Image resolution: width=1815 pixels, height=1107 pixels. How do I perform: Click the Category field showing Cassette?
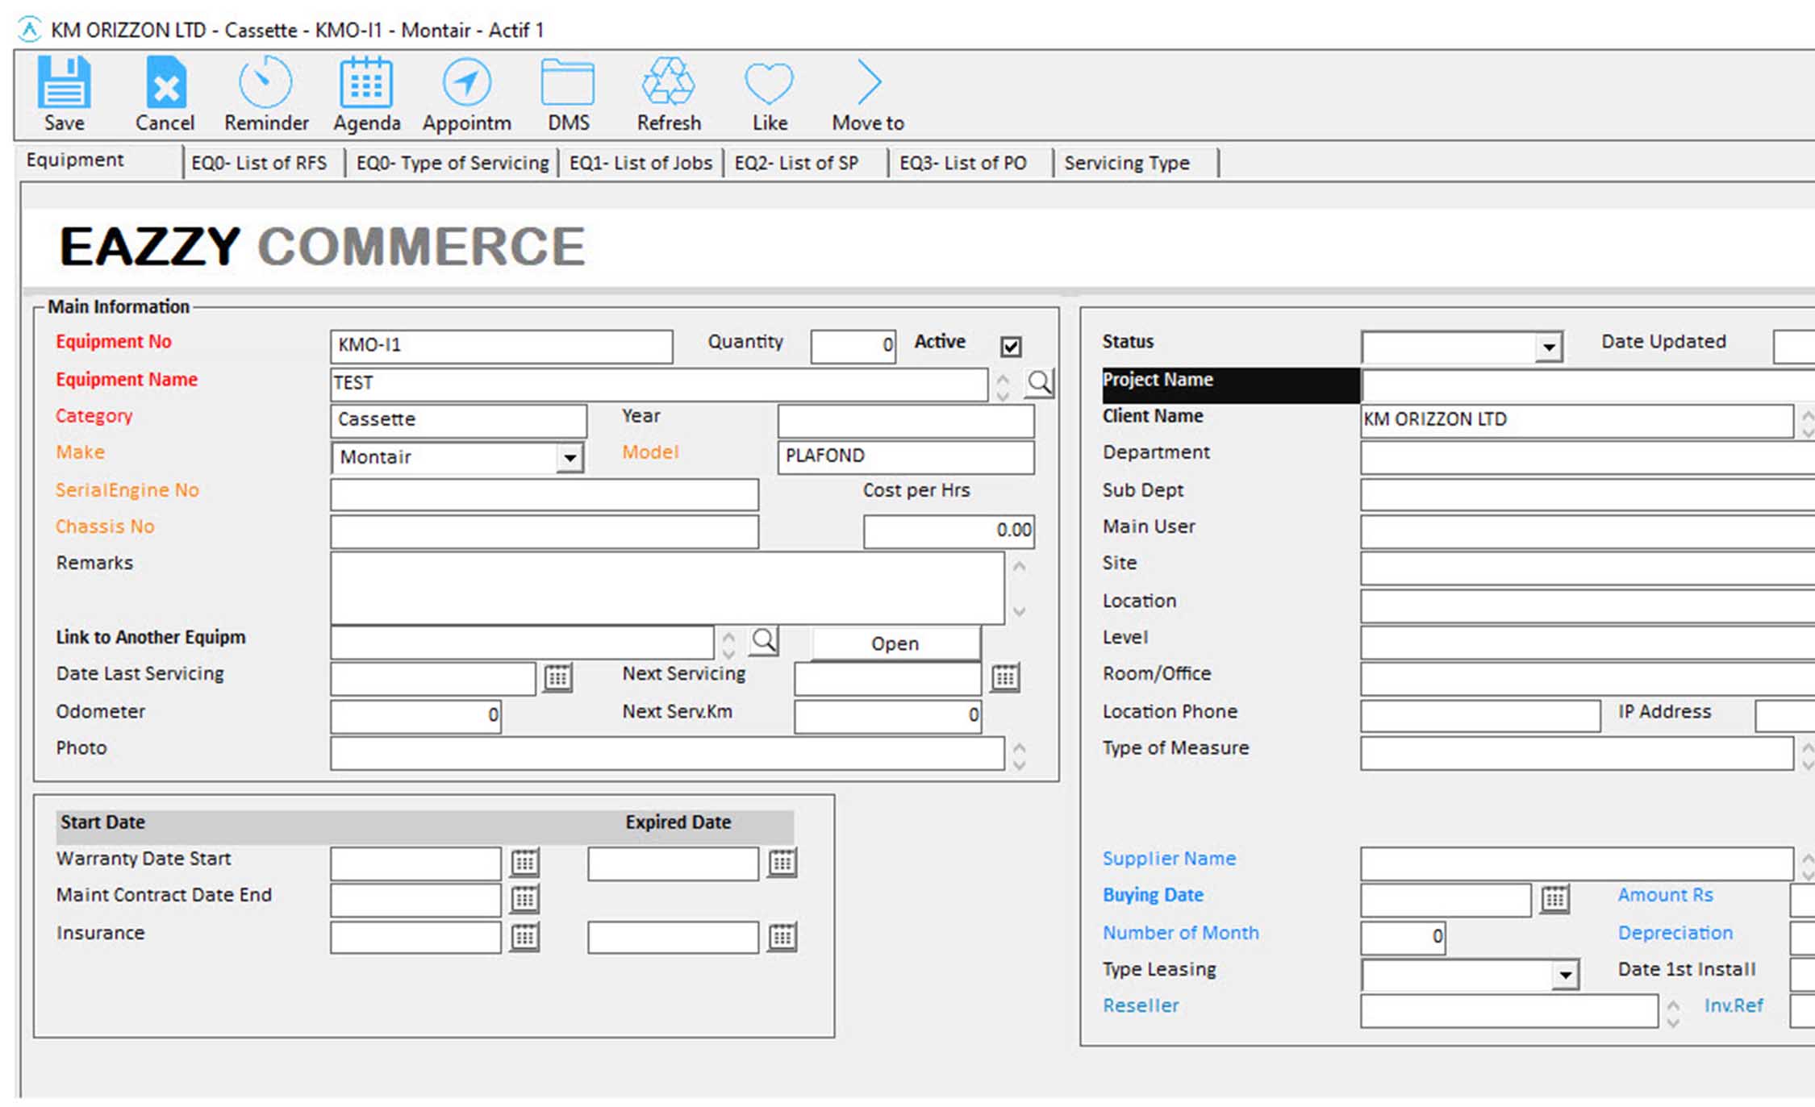click(x=458, y=420)
